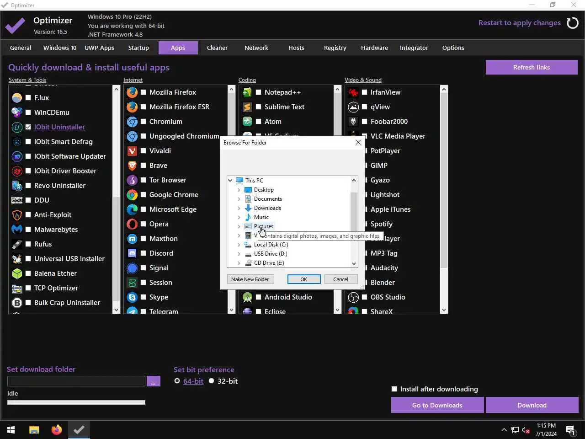
Task: Expand the Pictures folder node
Action: pos(239,226)
